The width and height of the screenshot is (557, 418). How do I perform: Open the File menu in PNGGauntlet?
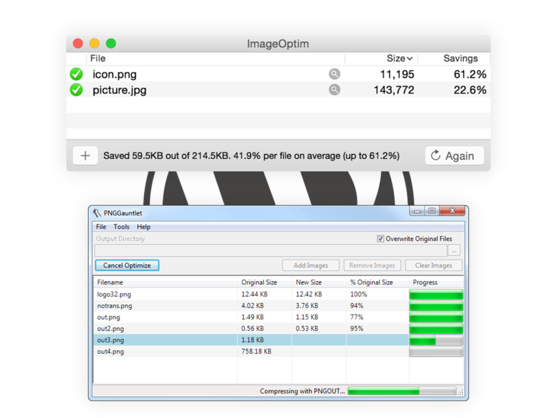click(x=101, y=227)
